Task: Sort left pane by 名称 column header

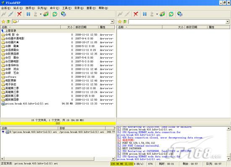Action: (31, 27)
